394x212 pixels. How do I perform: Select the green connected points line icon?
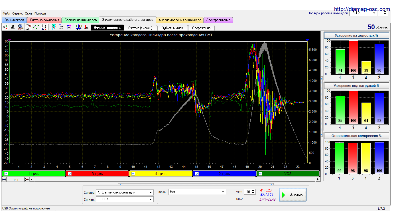click(36, 27)
